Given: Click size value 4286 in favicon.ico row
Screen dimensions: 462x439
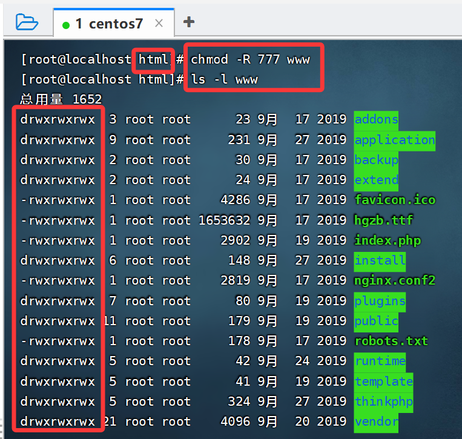Looking at the screenshot, I should 236,200.
